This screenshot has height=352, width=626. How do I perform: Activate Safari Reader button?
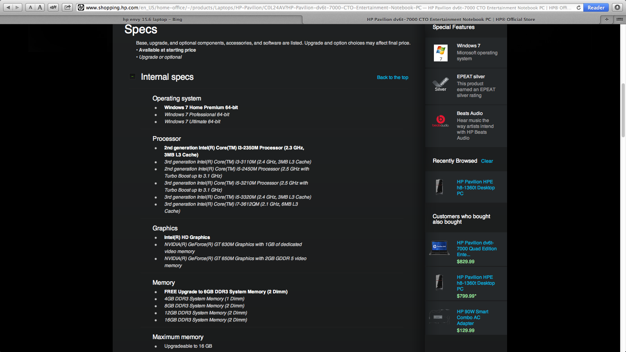coord(596,7)
